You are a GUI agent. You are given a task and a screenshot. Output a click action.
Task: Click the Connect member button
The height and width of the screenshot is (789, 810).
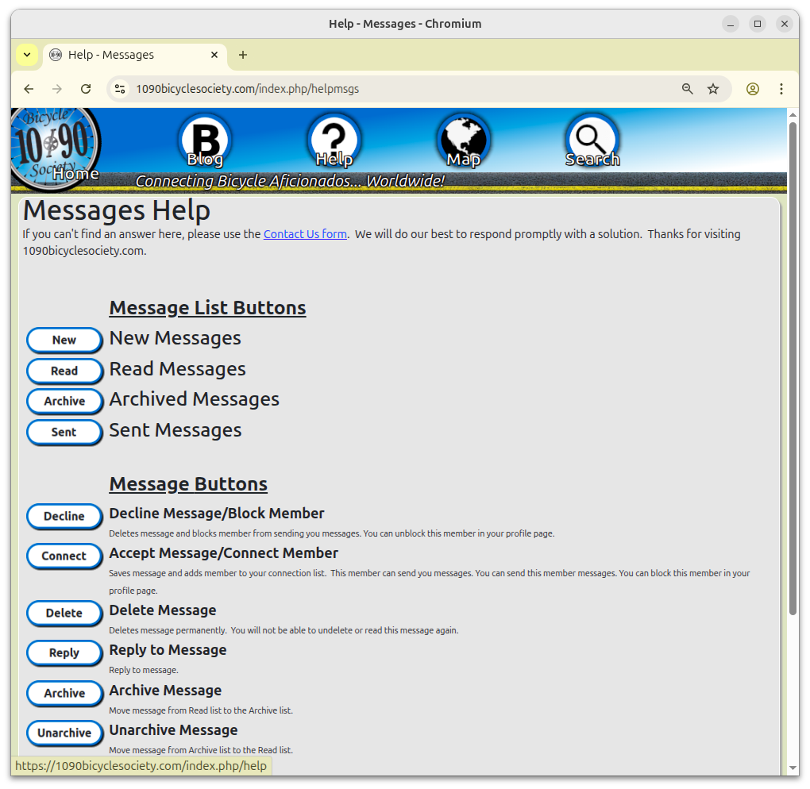coord(64,556)
